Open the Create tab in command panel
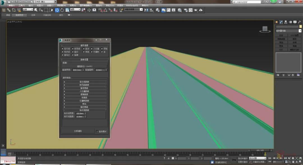Screen dimensions: 303x165 click(x=277, y=22)
